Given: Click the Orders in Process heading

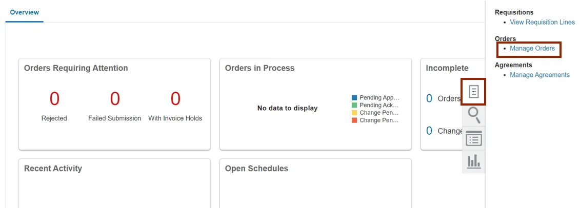Looking at the screenshot, I should click(x=259, y=68).
